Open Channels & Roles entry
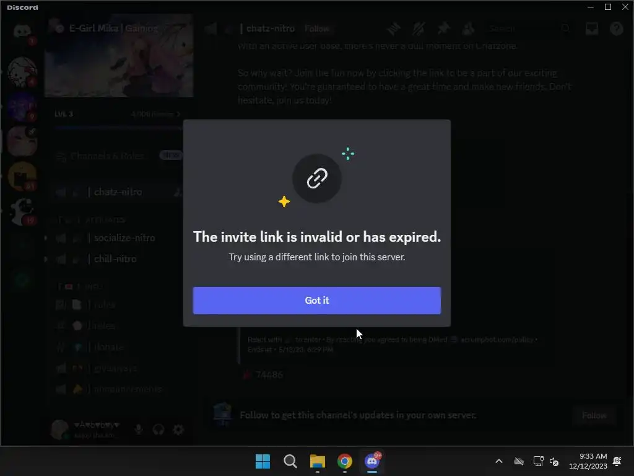 (117, 156)
